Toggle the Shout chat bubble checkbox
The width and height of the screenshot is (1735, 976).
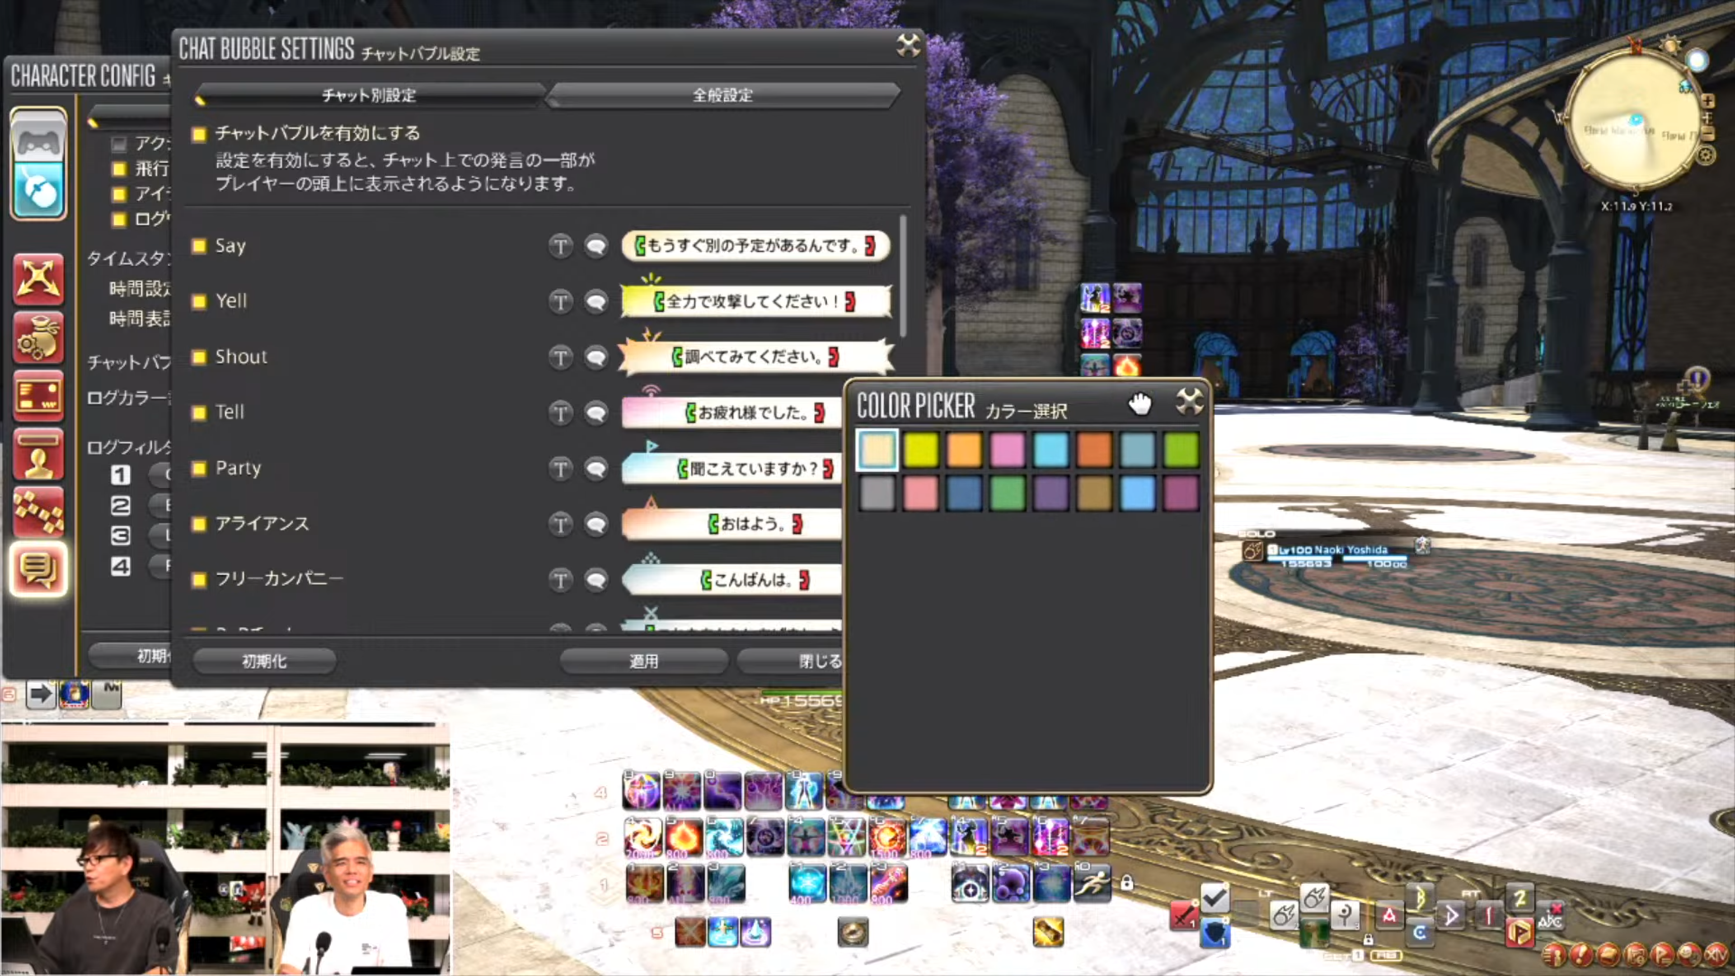(199, 357)
